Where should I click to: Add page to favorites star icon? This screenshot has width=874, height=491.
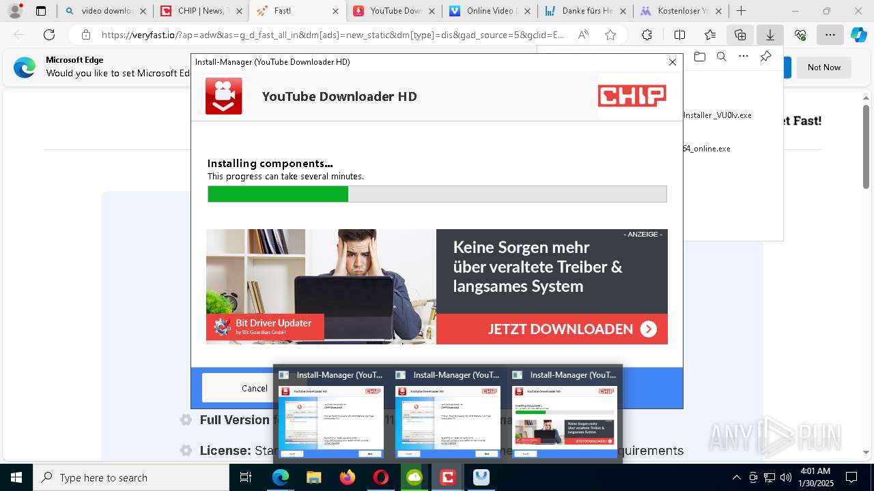(x=610, y=35)
